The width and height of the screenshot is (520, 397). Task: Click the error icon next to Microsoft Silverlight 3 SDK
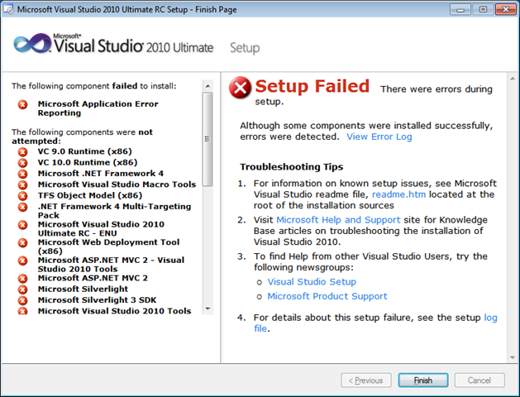pos(22,300)
